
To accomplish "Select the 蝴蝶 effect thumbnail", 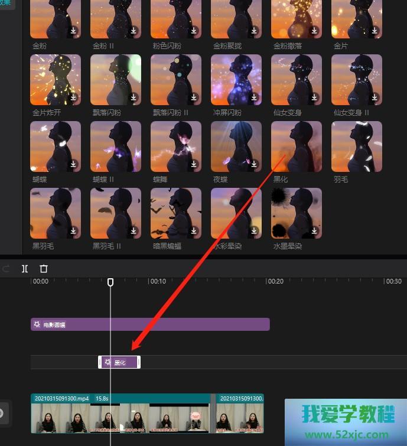I will click(x=56, y=146).
